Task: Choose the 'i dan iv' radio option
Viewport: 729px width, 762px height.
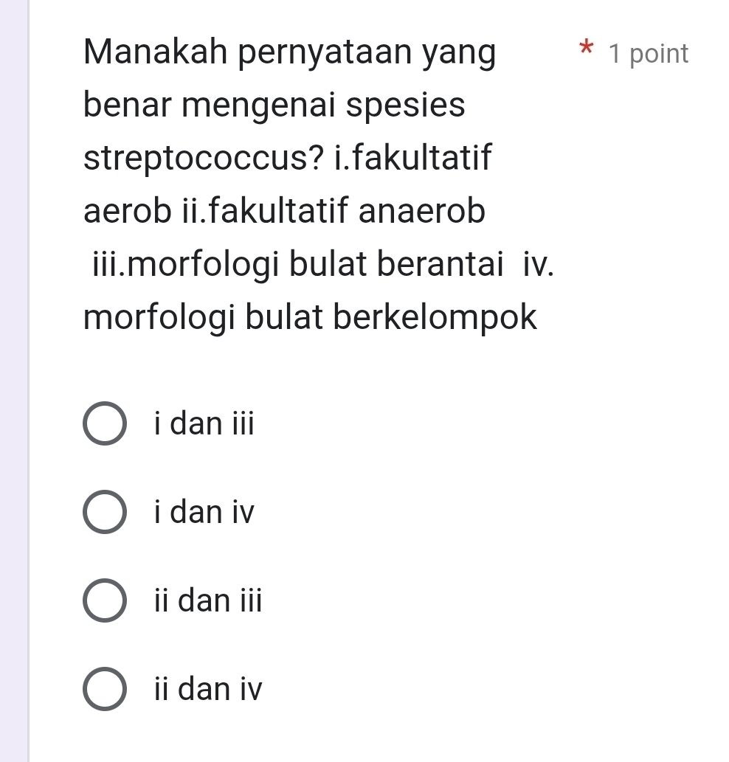Action: click(x=103, y=512)
